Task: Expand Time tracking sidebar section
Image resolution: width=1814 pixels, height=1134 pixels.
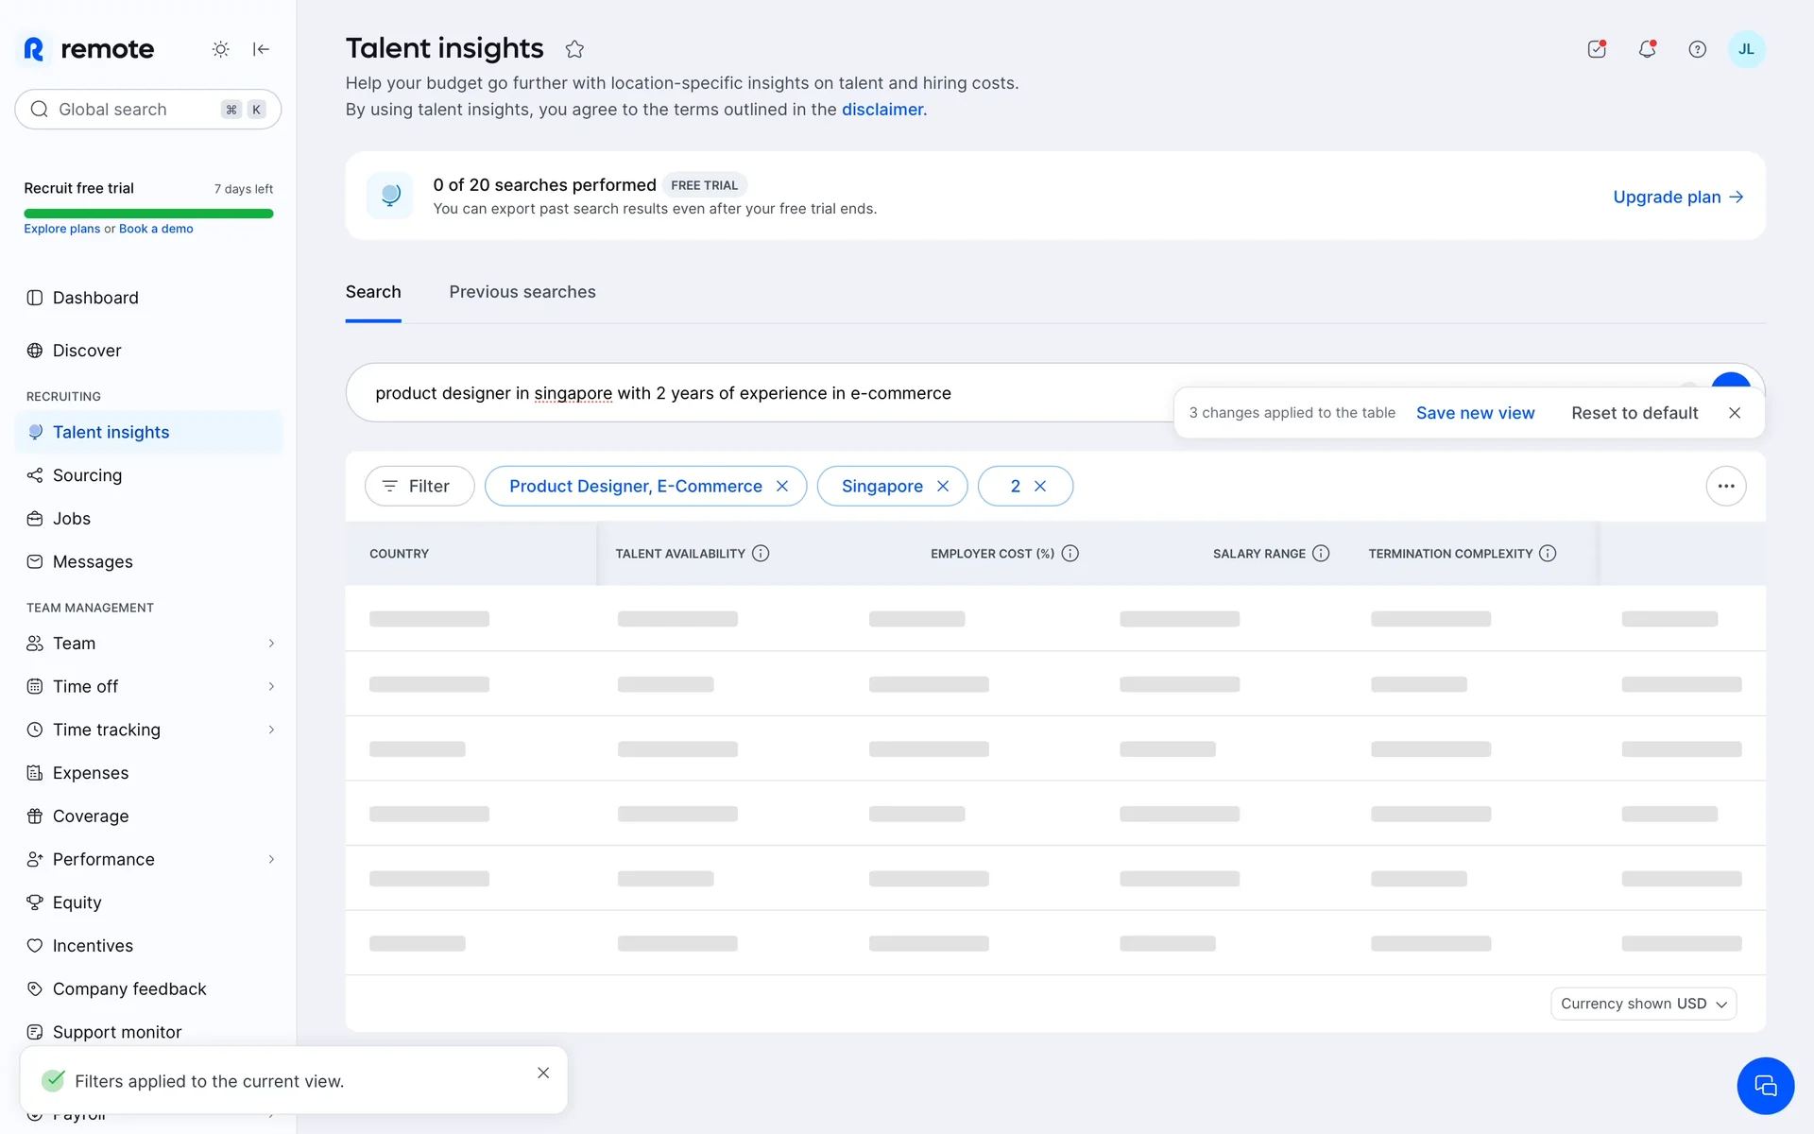Action: point(271,730)
